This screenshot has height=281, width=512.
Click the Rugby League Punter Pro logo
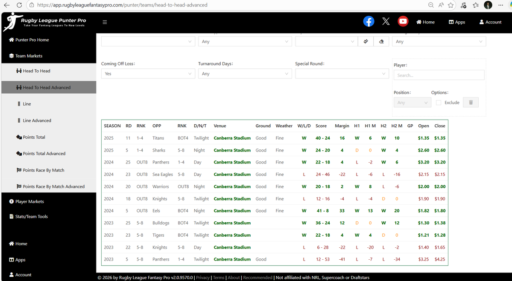(44, 22)
